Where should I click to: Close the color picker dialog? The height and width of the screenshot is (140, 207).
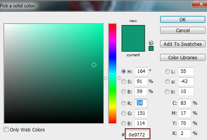(x=200, y=4)
